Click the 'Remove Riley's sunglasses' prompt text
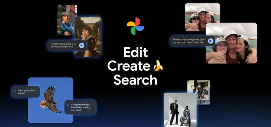 point(189,41)
